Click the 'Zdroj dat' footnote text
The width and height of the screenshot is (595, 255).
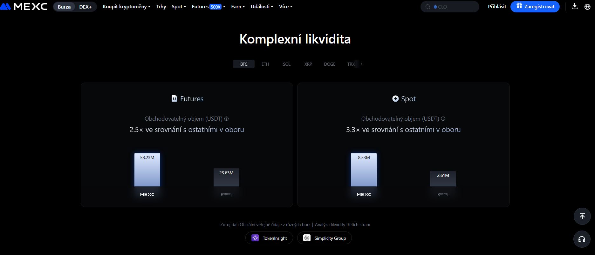coord(295,225)
